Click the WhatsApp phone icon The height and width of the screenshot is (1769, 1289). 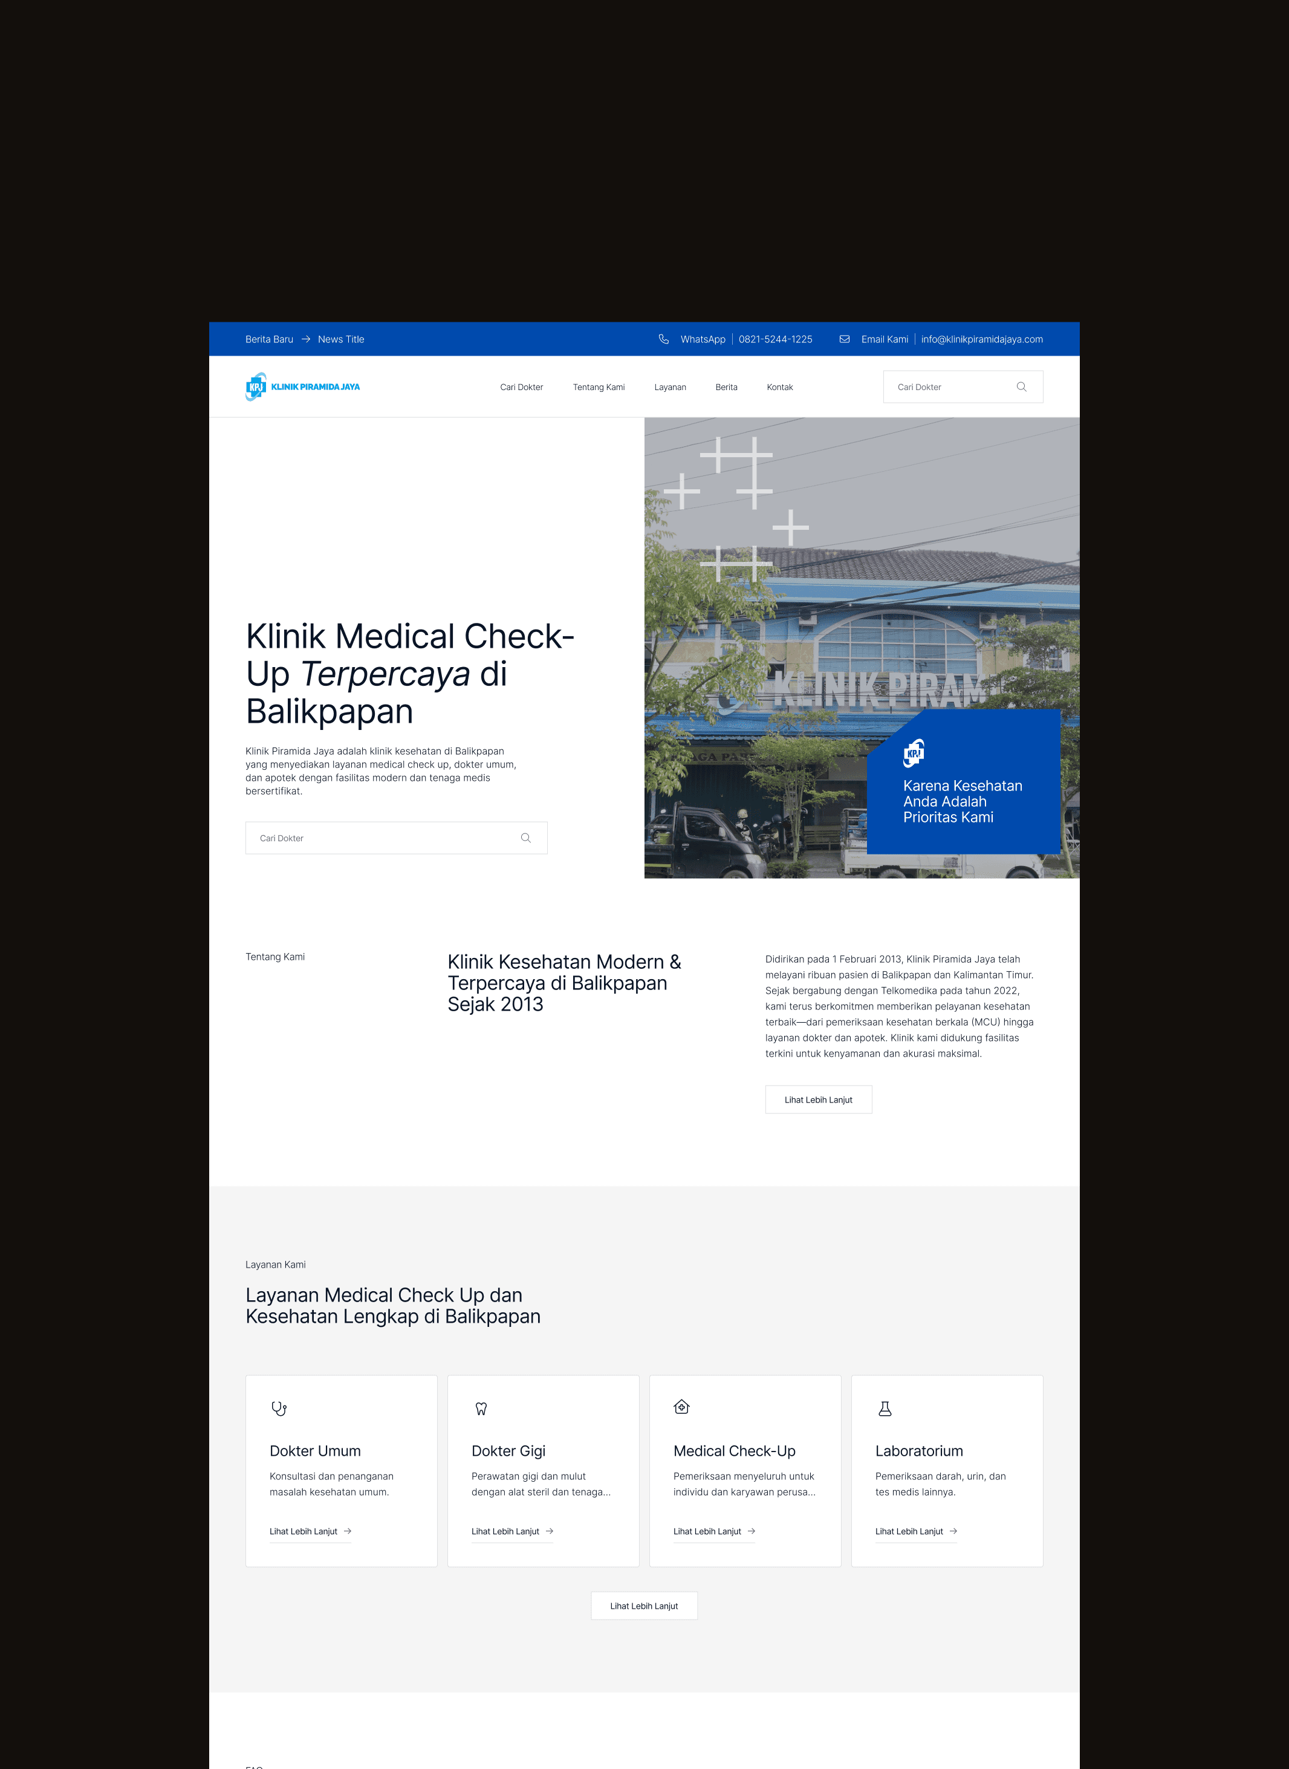click(663, 339)
